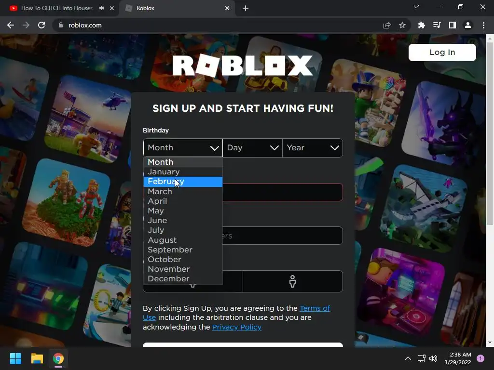Select November from the month list
Screen dimensions: 494x370
[x=183, y=269]
